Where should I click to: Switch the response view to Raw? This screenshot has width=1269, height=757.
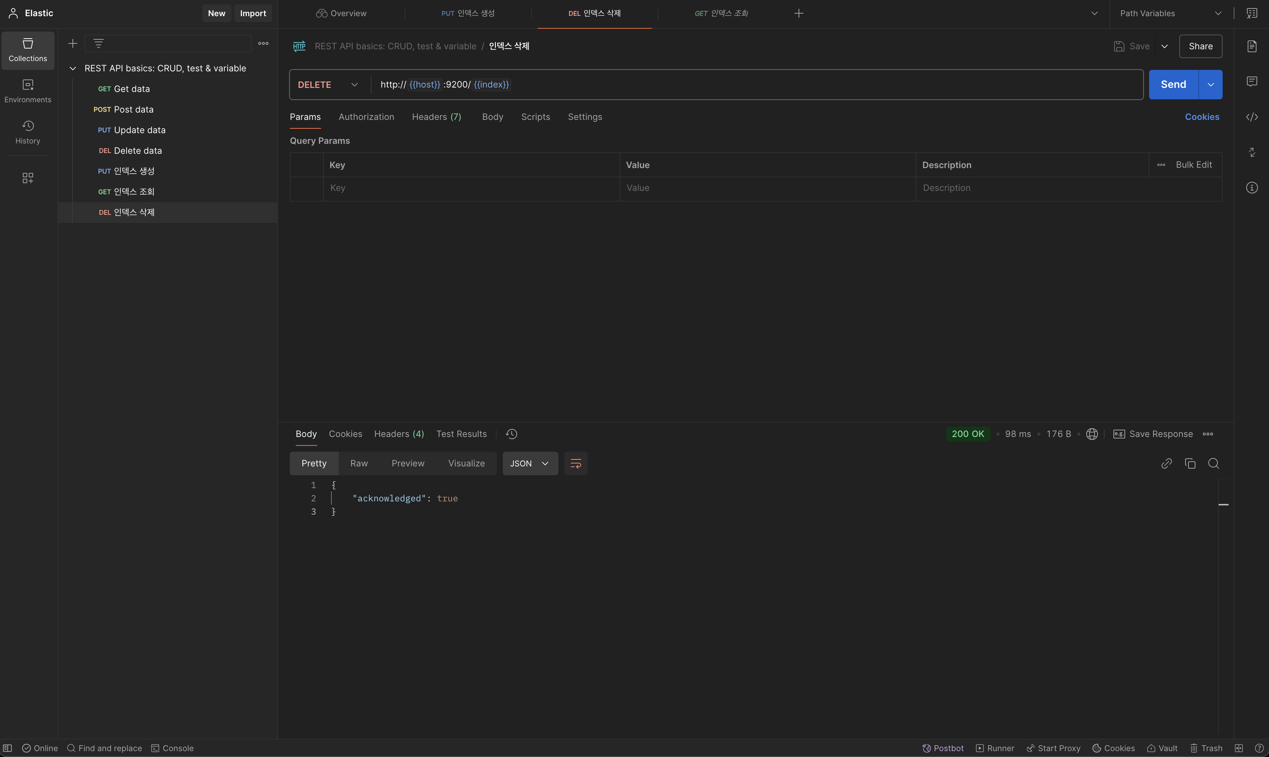359,463
